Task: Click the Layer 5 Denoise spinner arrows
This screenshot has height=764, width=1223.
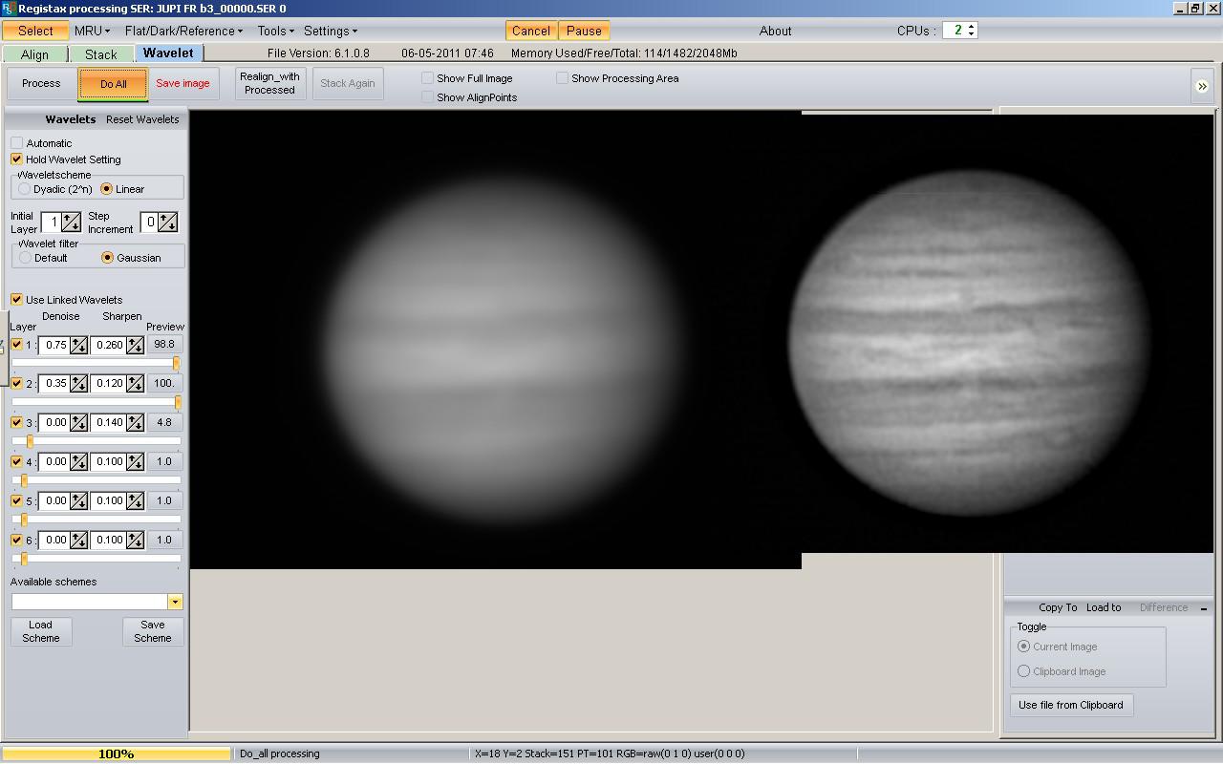Action: (78, 501)
